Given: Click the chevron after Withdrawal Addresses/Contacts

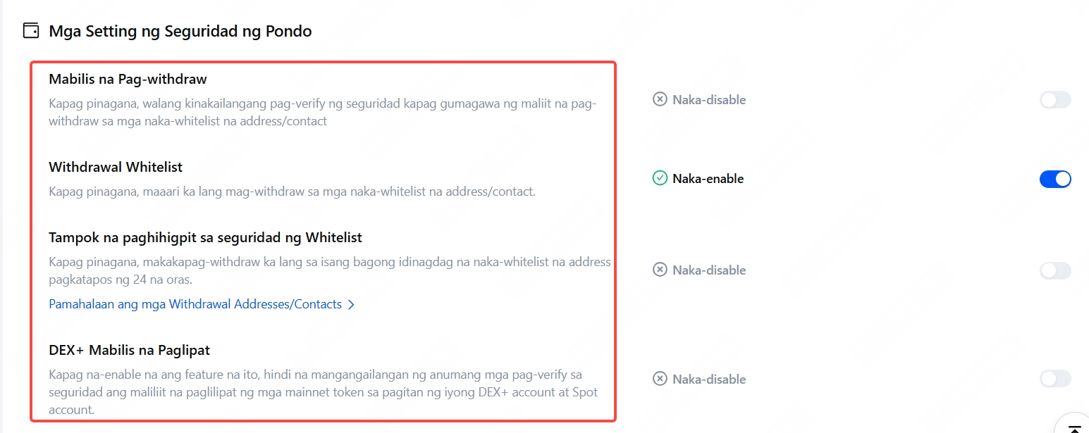Looking at the screenshot, I should [351, 305].
